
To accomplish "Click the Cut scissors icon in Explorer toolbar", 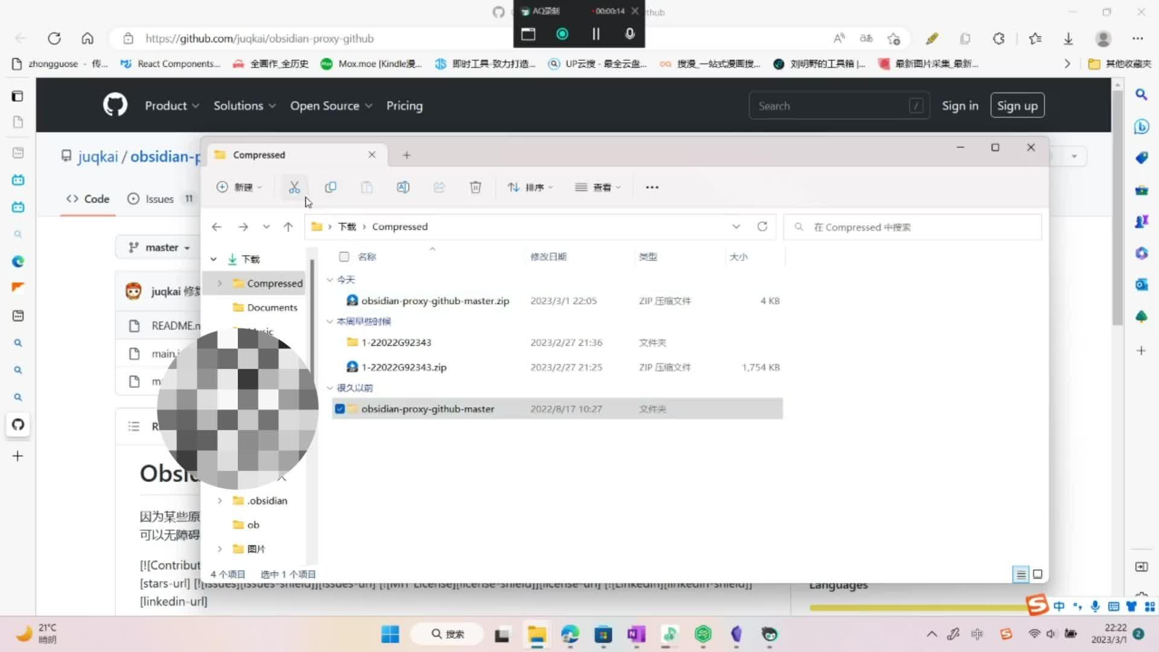I will tap(294, 187).
